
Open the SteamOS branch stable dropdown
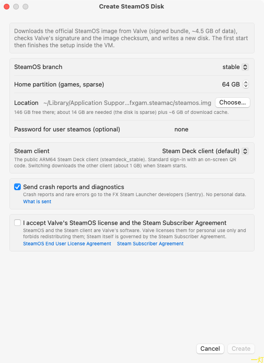(x=235, y=67)
